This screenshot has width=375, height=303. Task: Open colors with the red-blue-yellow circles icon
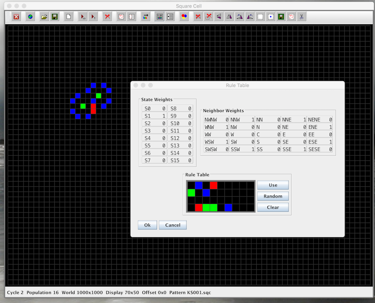coord(184,17)
